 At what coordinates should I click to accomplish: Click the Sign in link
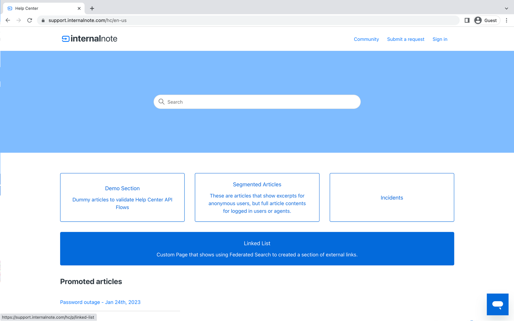440,39
